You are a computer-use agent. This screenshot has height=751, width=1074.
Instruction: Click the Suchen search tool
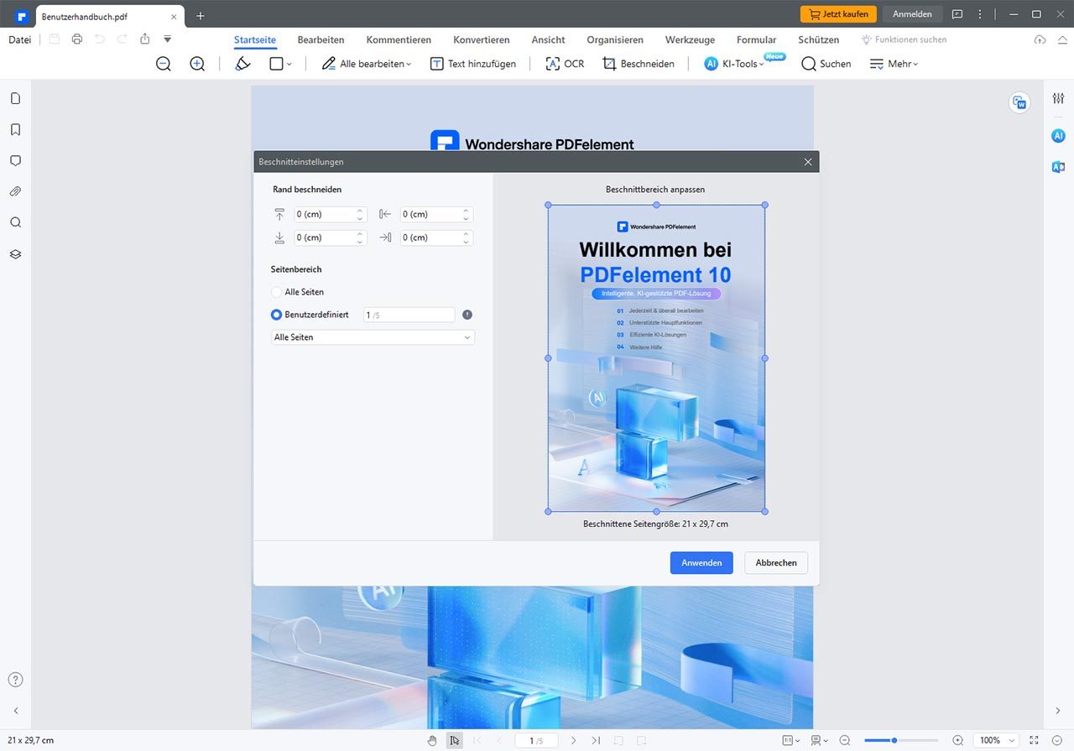point(826,64)
